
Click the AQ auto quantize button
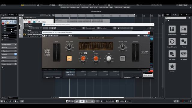(22, 101)
